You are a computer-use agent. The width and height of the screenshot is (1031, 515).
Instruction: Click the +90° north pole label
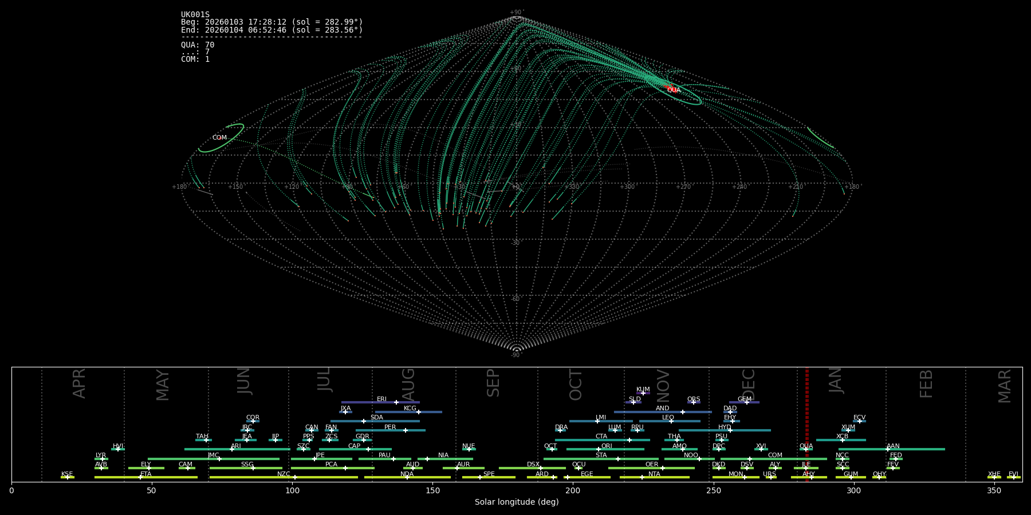point(516,13)
